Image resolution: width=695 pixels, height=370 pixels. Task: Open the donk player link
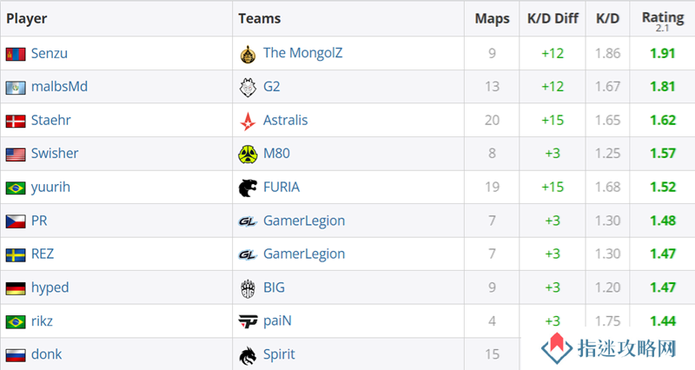click(x=47, y=354)
